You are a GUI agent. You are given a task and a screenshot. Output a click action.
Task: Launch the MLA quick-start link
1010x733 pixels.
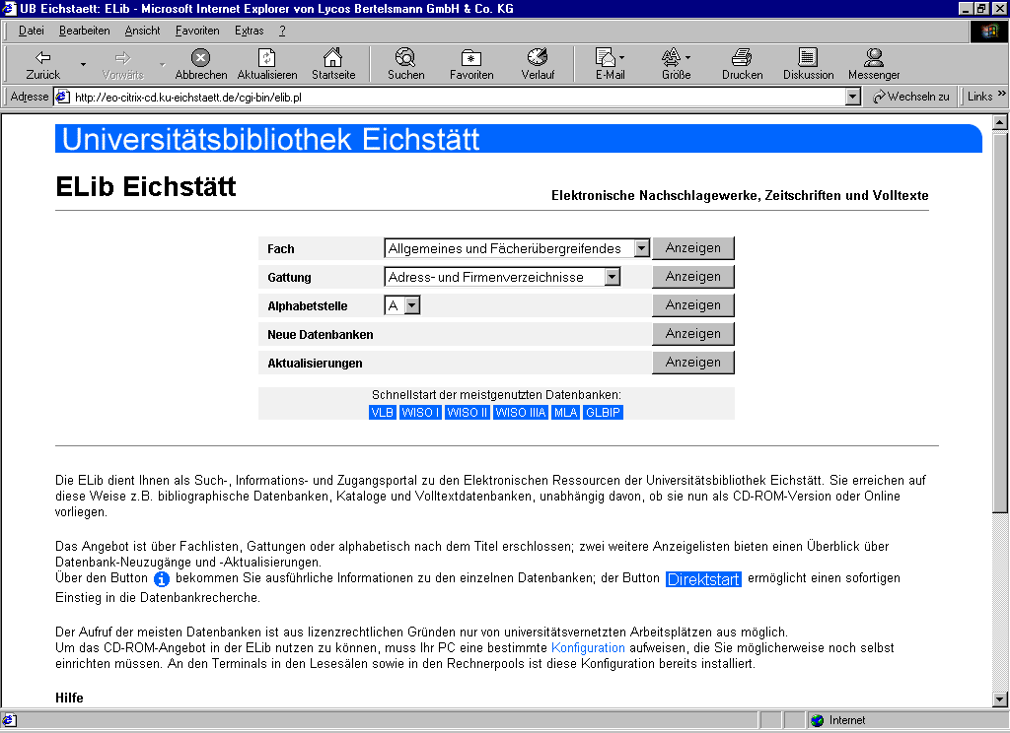[565, 413]
